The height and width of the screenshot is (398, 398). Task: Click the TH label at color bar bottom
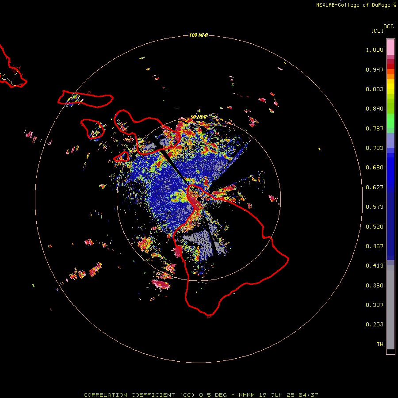tap(380, 344)
